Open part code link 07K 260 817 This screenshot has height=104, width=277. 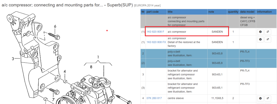[x=154, y=98]
